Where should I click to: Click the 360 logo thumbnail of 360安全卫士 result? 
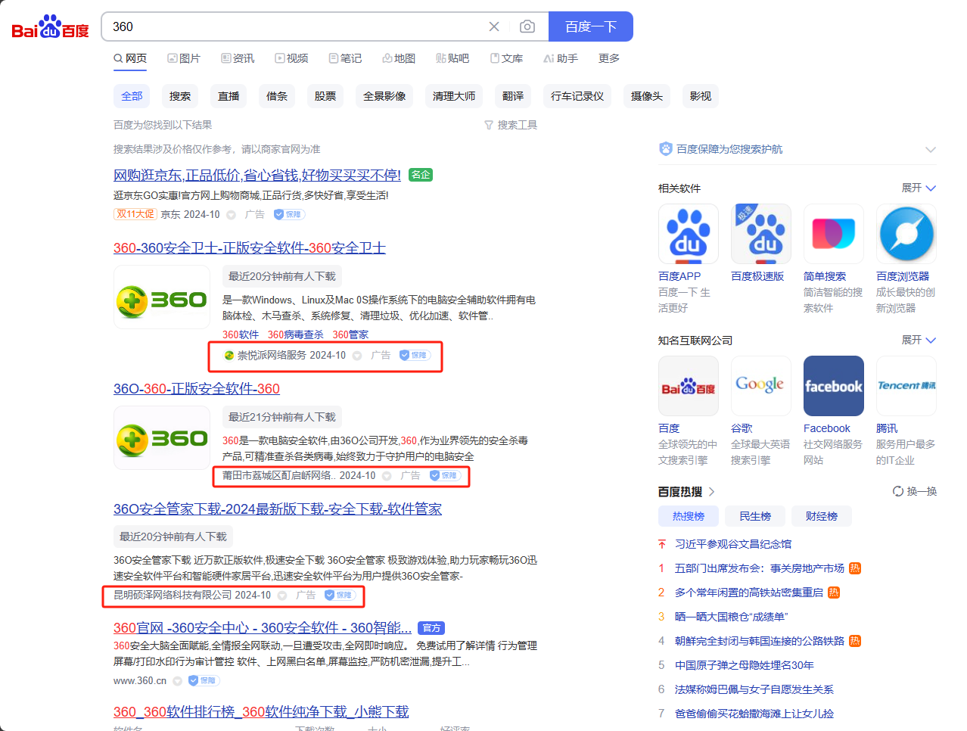pyautogui.click(x=162, y=297)
